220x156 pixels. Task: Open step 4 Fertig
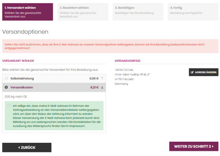(192, 12)
